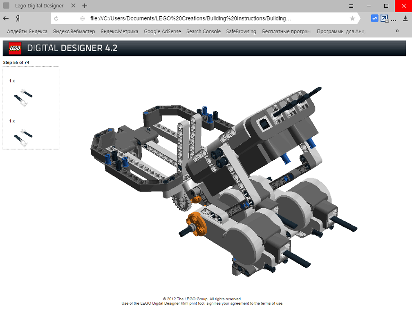Open a new tab with plus button
Viewport: 412px width, 310px height.
pyautogui.click(x=84, y=6)
